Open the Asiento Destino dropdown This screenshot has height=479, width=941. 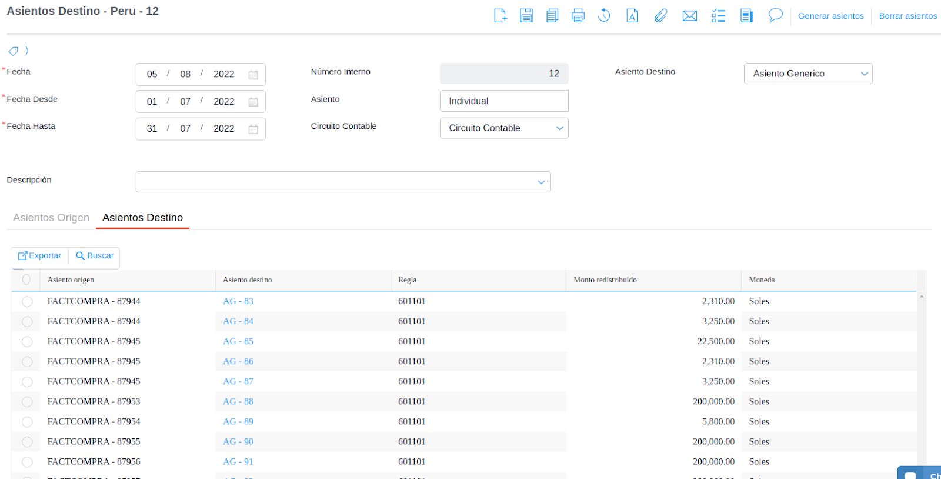tap(807, 74)
